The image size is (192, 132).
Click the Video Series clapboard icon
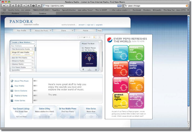click(x=12, y=101)
